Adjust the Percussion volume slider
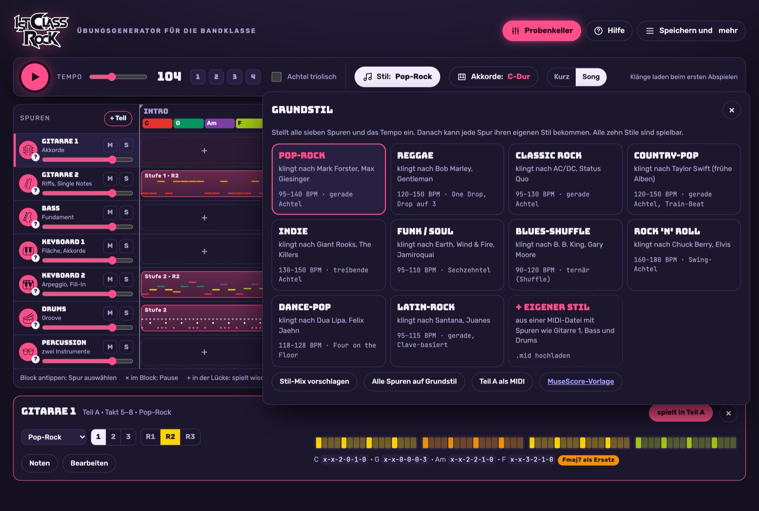Screen dimensions: 759x511 tap(87, 361)
